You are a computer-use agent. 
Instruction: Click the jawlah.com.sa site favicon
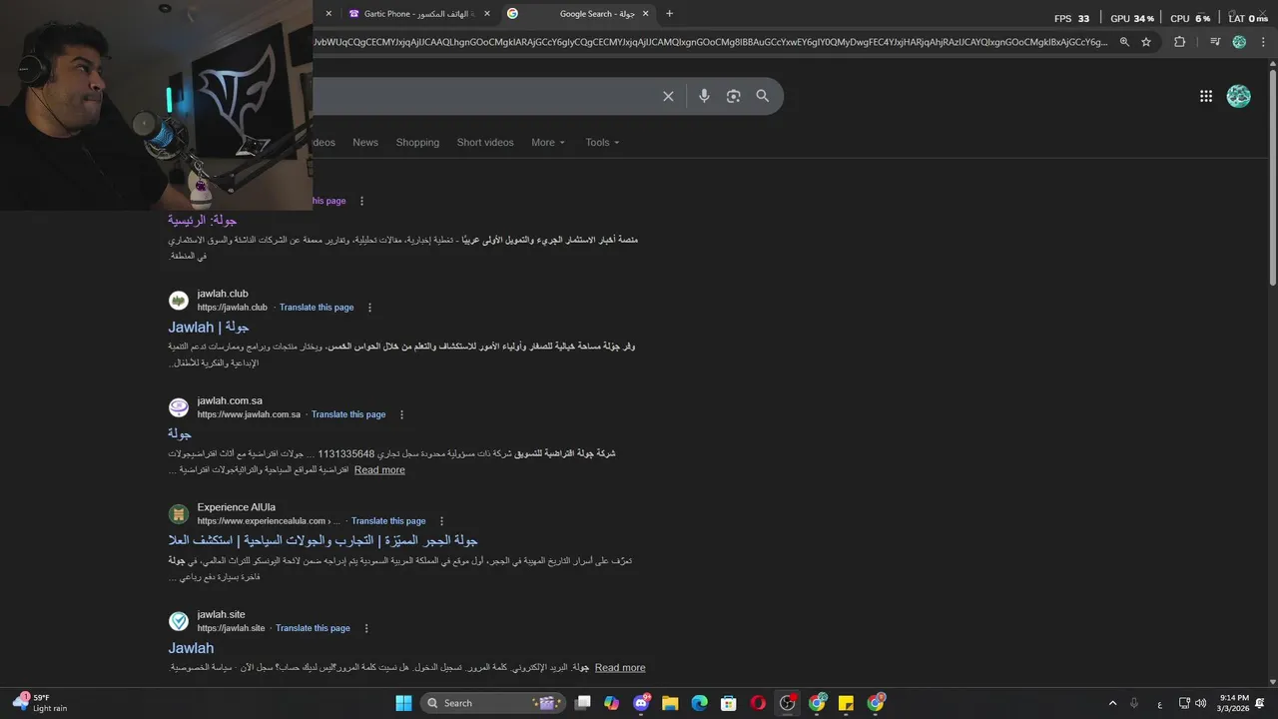tap(179, 407)
